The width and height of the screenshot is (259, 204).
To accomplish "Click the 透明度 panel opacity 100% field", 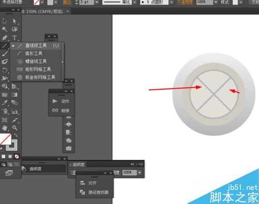I will pyautogui.click(x=129, y=172).
